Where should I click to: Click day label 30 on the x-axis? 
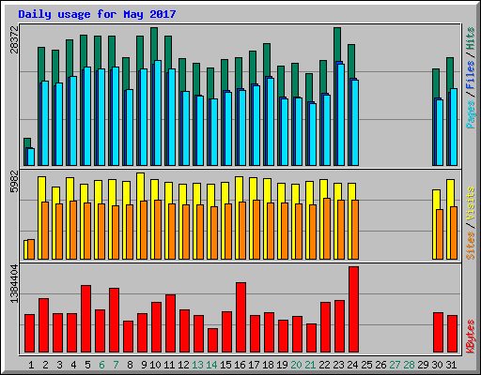pyautogui.click(x=437, y=365)
